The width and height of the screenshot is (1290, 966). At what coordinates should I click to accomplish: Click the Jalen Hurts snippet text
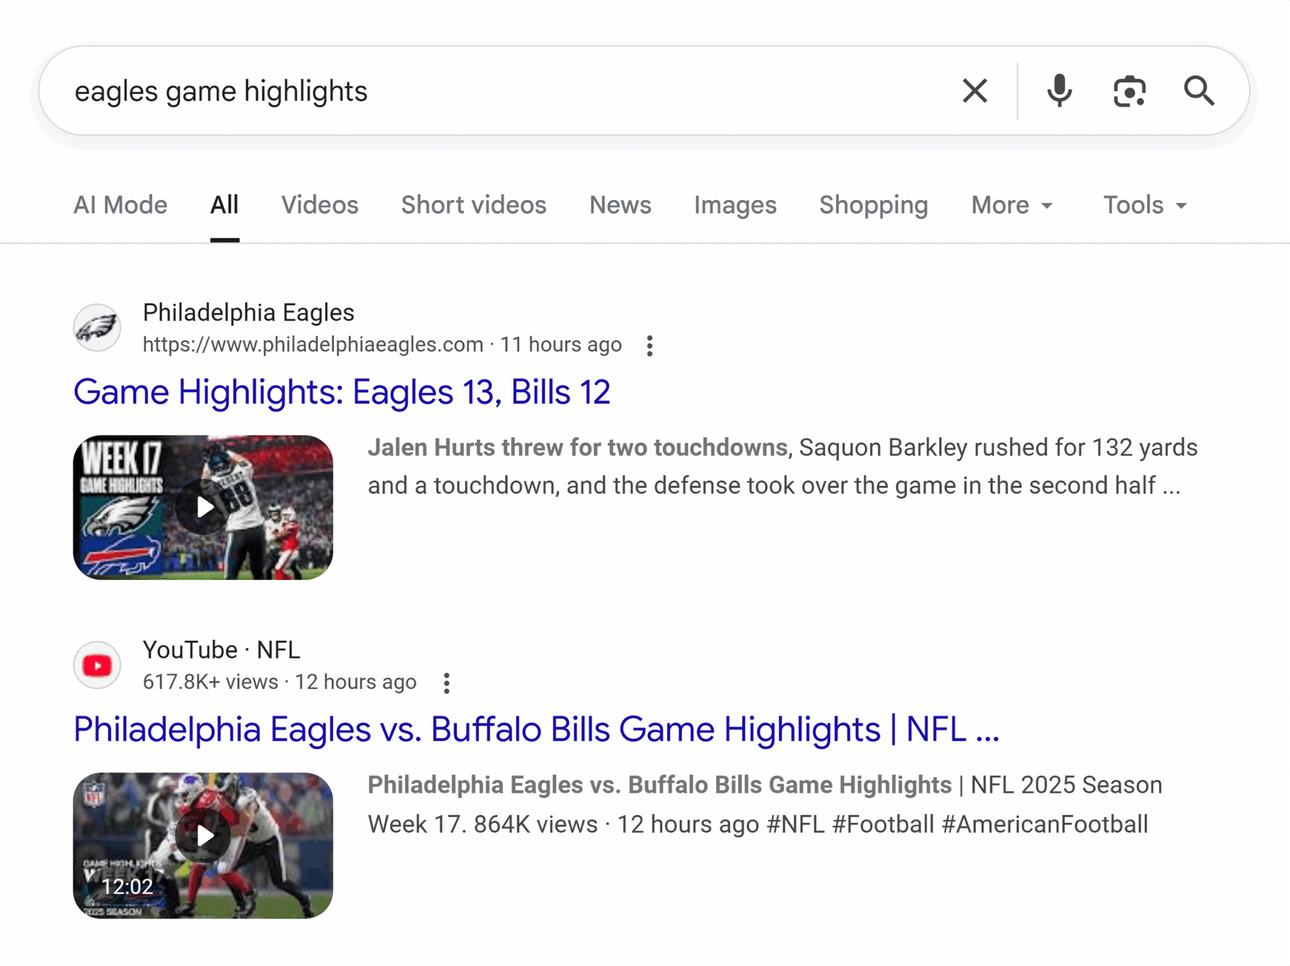point(782,467)
